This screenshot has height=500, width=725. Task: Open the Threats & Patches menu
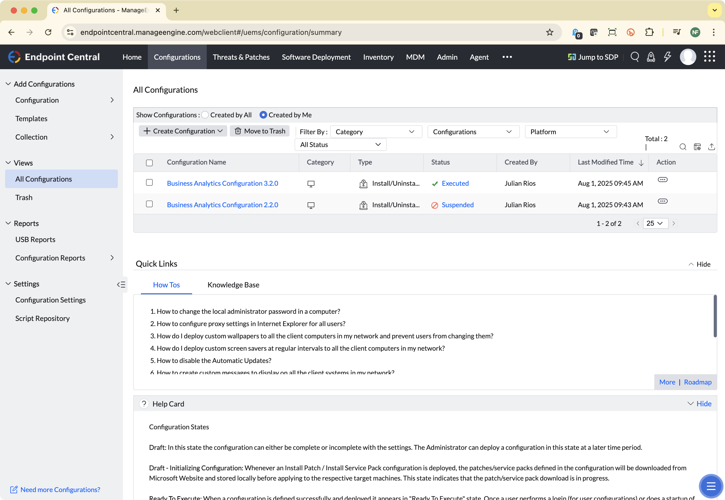click(241, 57)
